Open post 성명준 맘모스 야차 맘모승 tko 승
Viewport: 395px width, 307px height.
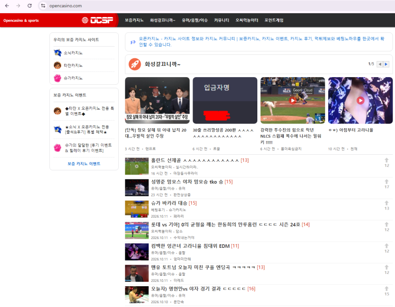(187, 182)
